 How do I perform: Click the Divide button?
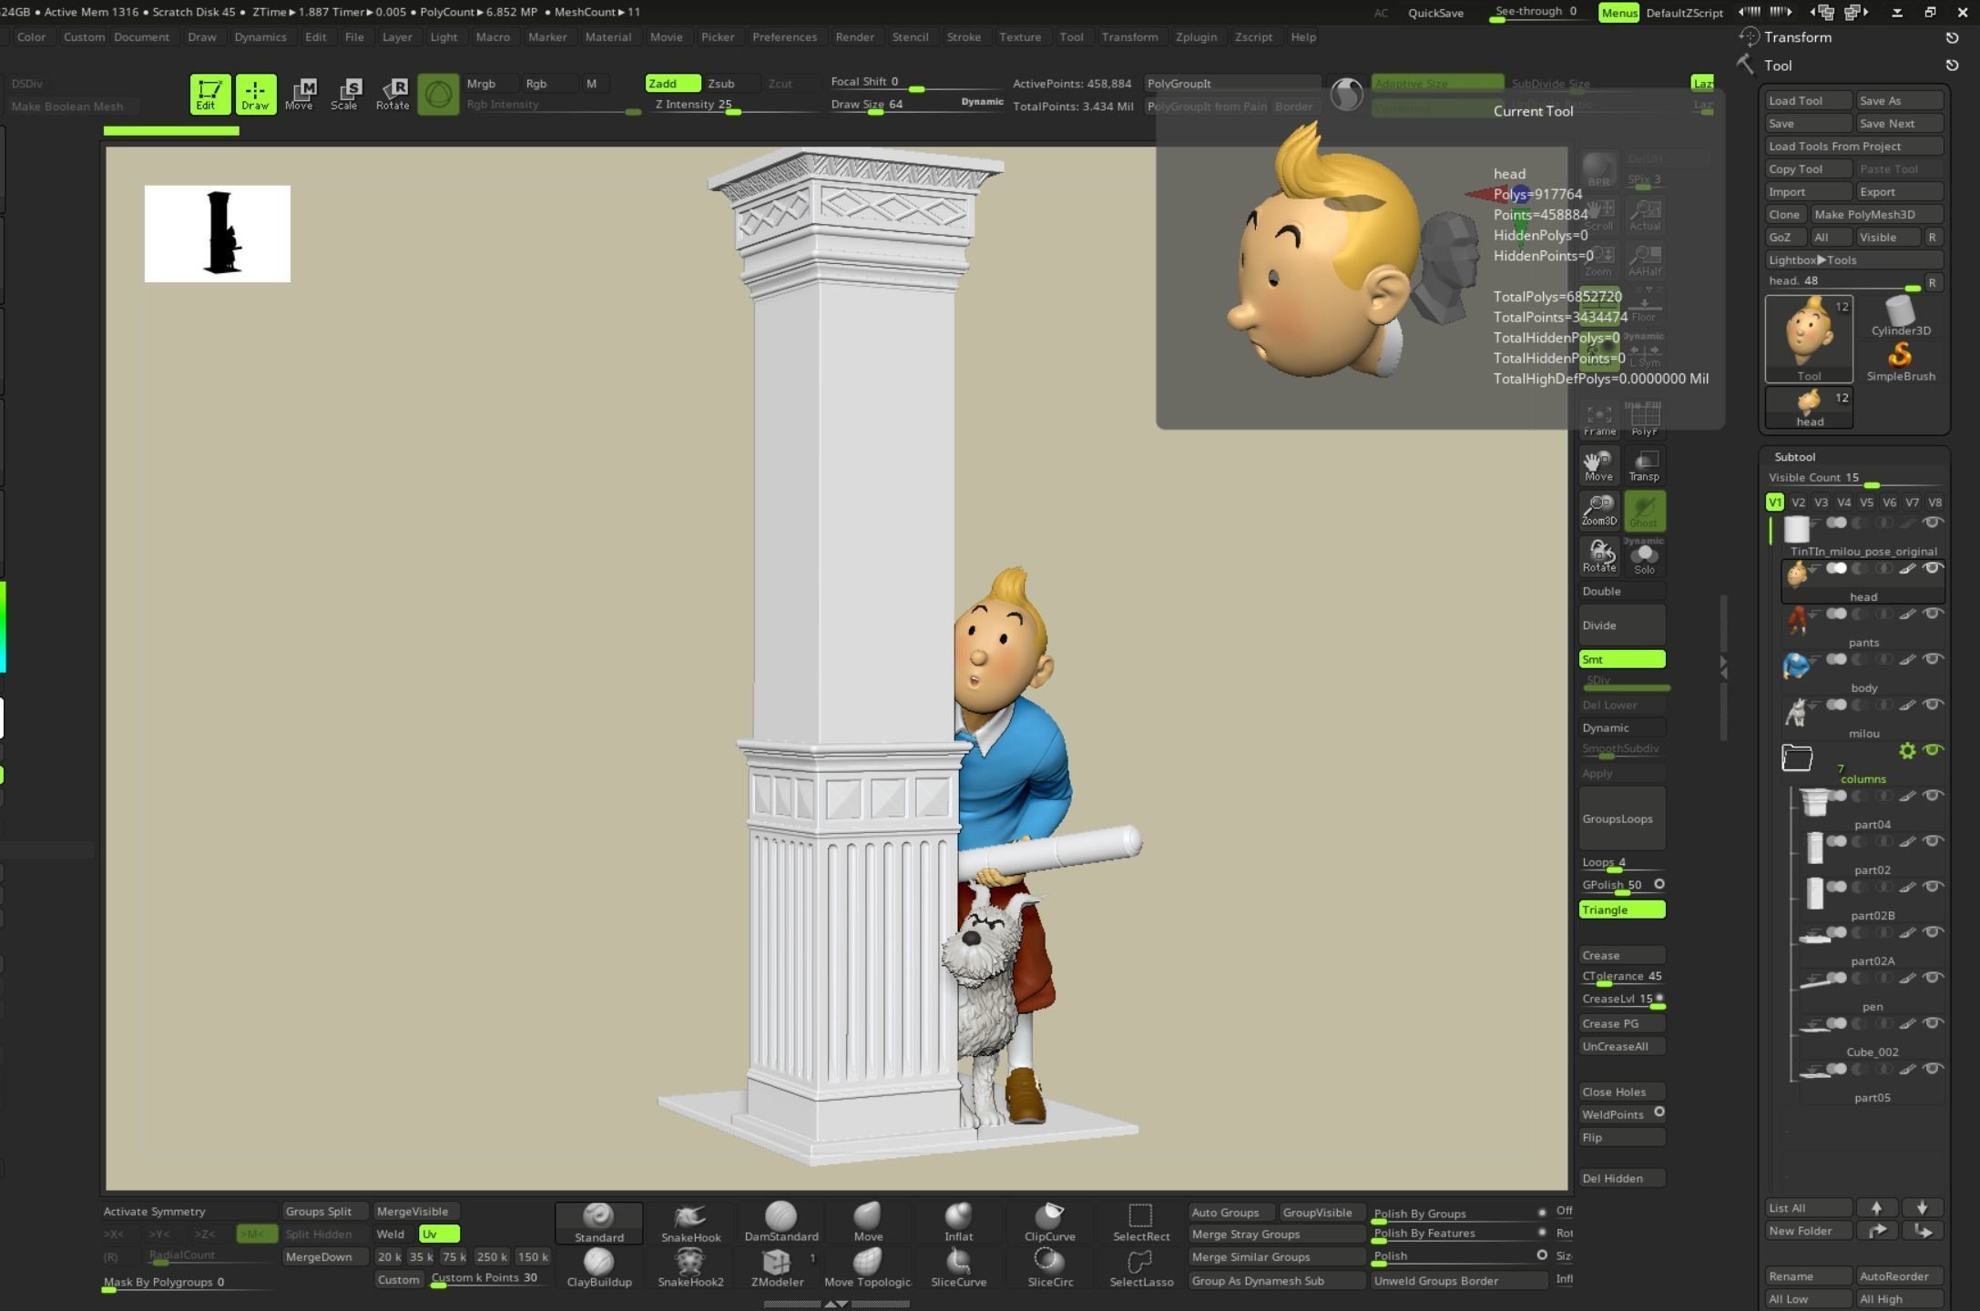[x=1622, y=625]
